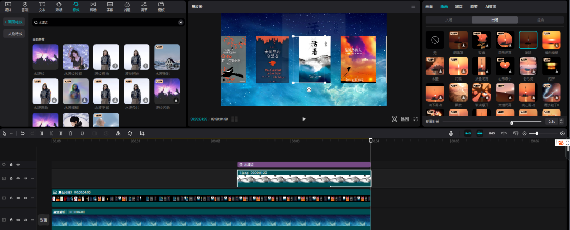
Task: Click the microphone record voiceover icon
Action: pyautogui.click(x=451, y=134)
